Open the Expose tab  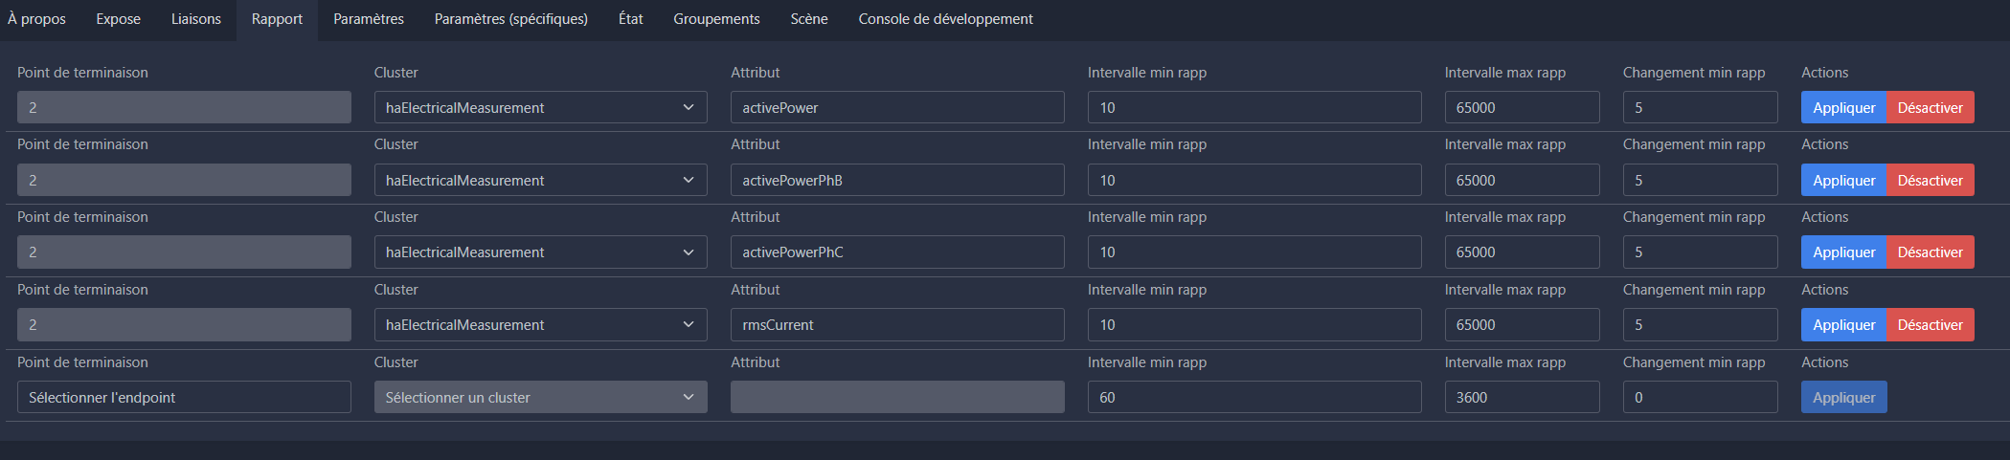point(118,19)
